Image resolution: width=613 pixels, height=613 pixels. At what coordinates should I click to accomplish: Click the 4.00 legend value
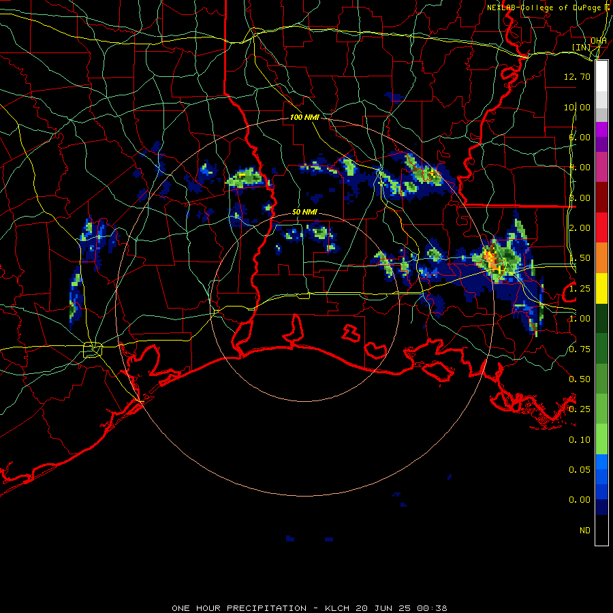(580, 168)
